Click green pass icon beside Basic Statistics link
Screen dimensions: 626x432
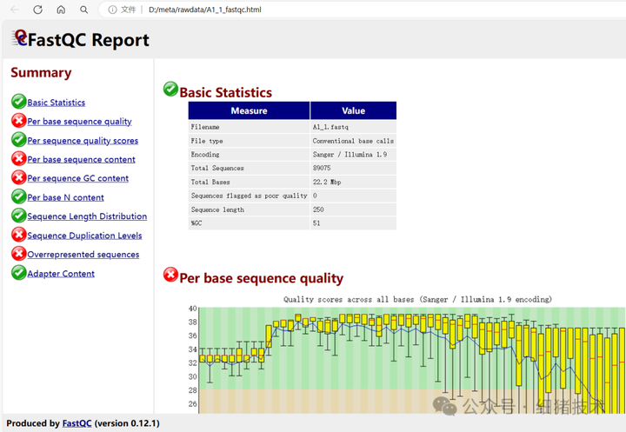pyautogui.click(x=19, y=102)
